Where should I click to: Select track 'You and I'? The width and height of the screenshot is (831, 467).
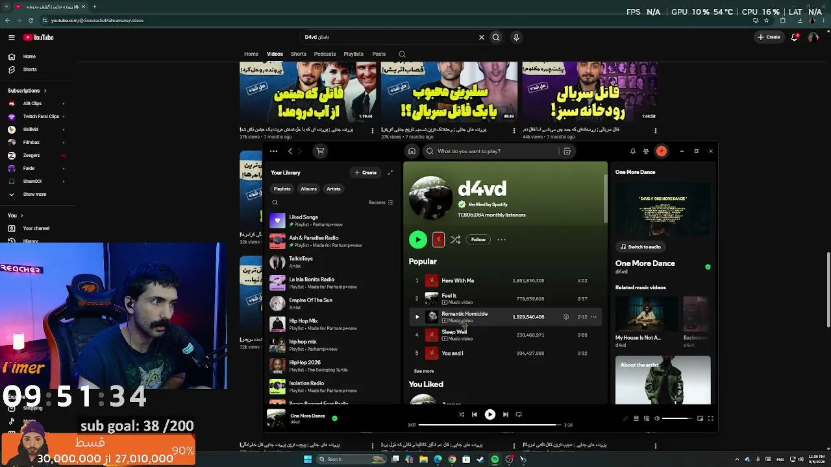(x=453, y=353)
